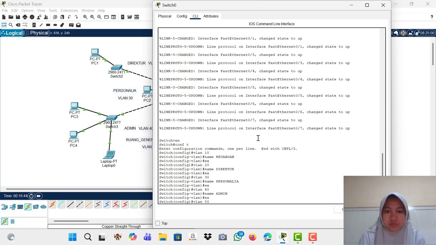
Task: Switch to Logical workspace view
Action: (x=12, y=33)
